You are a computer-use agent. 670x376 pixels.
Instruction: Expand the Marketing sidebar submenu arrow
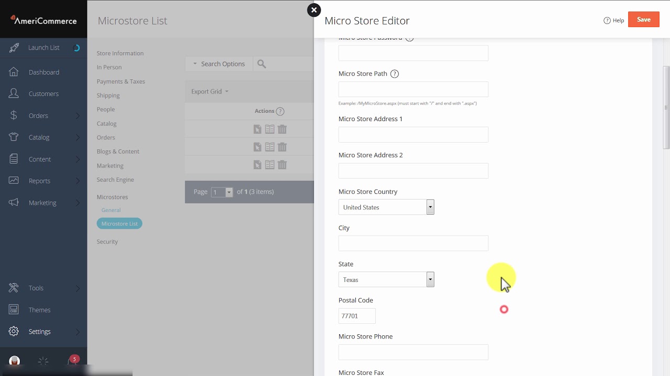[78, 203]
